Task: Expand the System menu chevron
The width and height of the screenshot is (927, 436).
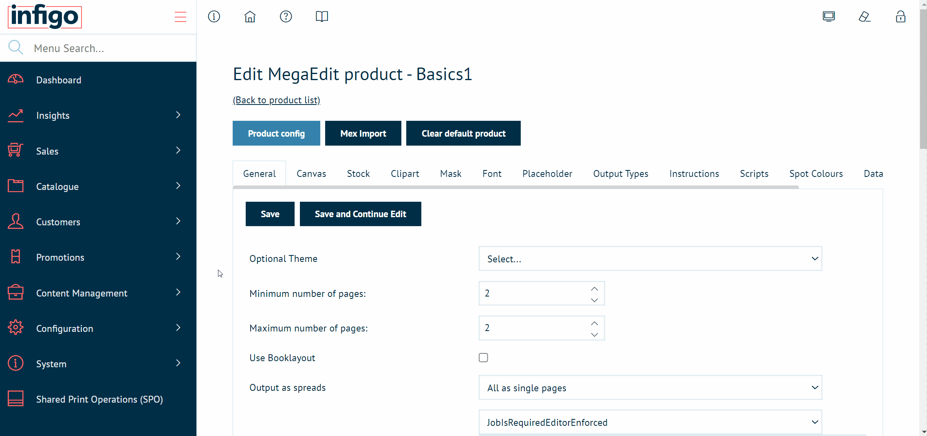Action: click(178, 363)
